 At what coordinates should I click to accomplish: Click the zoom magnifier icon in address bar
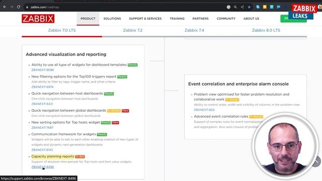[x=235, y=7]
